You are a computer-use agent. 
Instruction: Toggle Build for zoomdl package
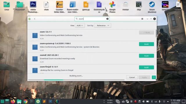tap(146, 56)
